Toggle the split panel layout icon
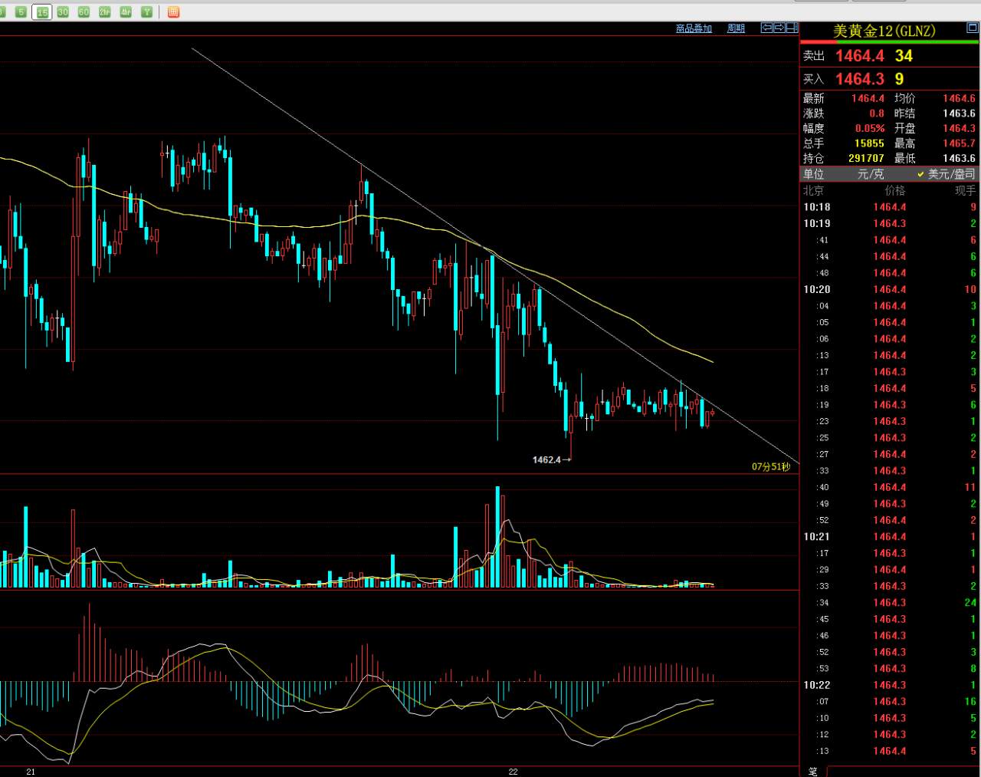 [x=792, y=28]
